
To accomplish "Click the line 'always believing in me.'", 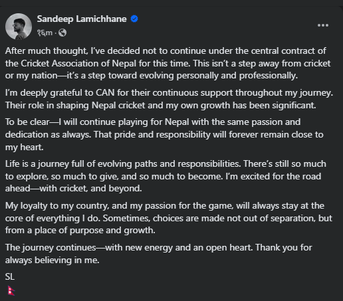I will 53,260.
